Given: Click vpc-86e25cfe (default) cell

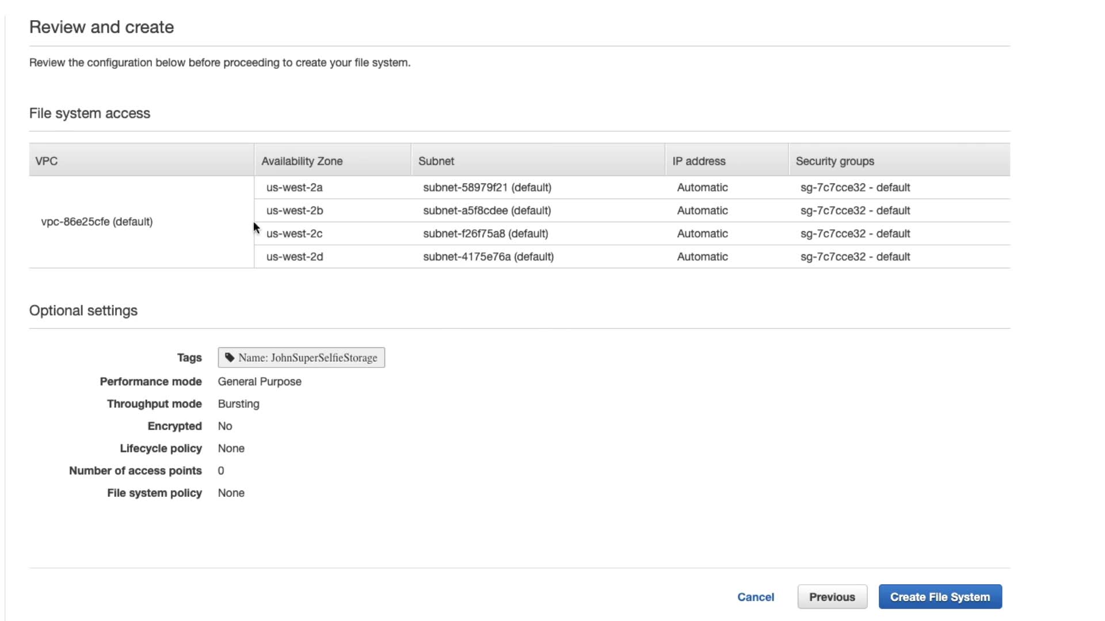Looking at the screenshot, I should (x=97, y=221).
